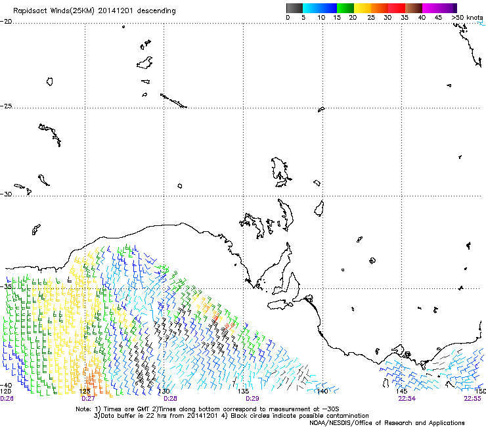The width and height of the screenshot is (486, 427).
Task: Click the longitude label '140'
Action: pyautogui.click(x=322, y=392)
